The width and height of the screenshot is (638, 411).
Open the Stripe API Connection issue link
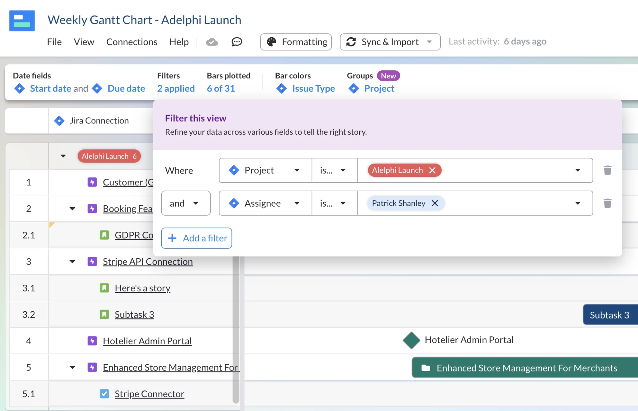pyautogui.click(x=148, y=262)
